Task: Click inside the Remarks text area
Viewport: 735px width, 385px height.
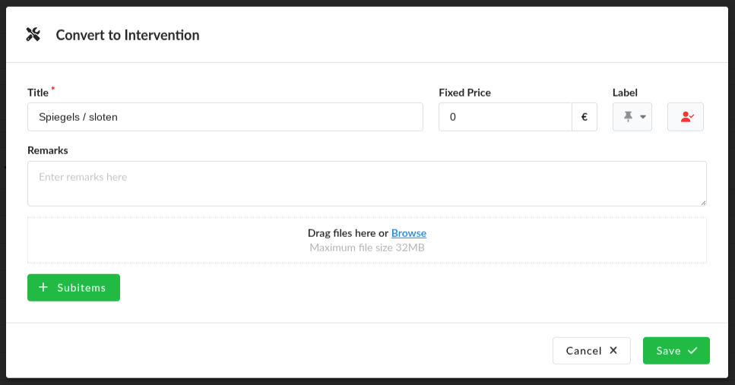Action: (366, 183)
